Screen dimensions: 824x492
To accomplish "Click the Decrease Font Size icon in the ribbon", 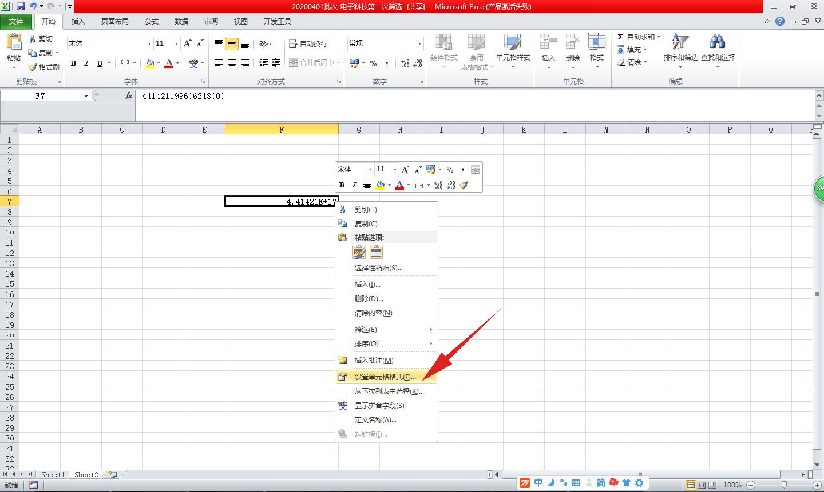I will pyautogui.click(x=200, y=43).
